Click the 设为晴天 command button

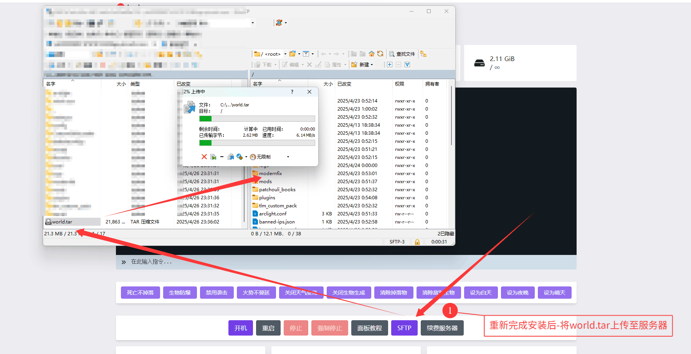click(x=554, y=293)
